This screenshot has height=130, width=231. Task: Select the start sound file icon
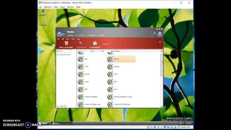coord(110,82)
